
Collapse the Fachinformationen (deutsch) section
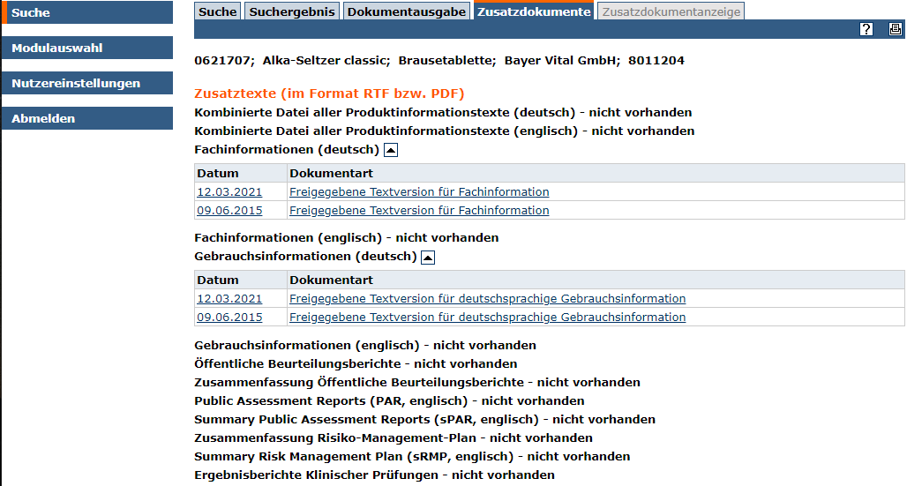click(x=391, y=151)
